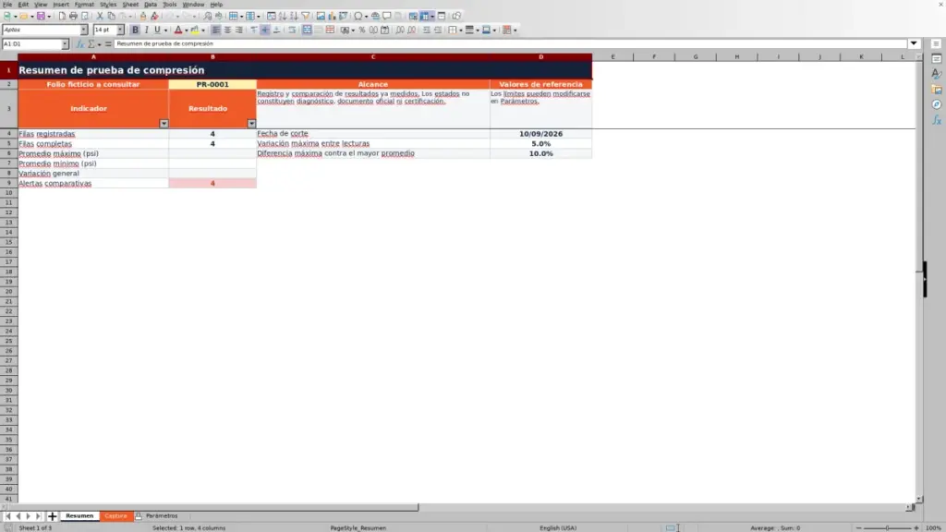The height and width of the screenshot is (532, 946).
Task: Click the Formula equals sign icon
Action: tap(108, 43)
